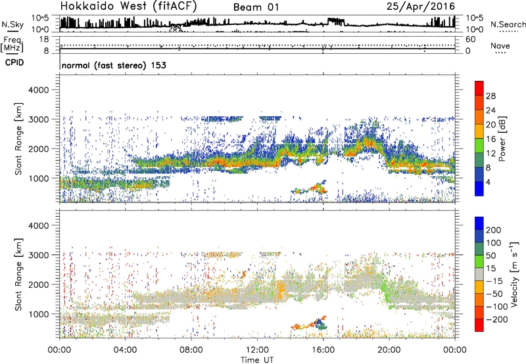
Task: Select the light green 12–16 dB power swatch
Action: point(479,146)
